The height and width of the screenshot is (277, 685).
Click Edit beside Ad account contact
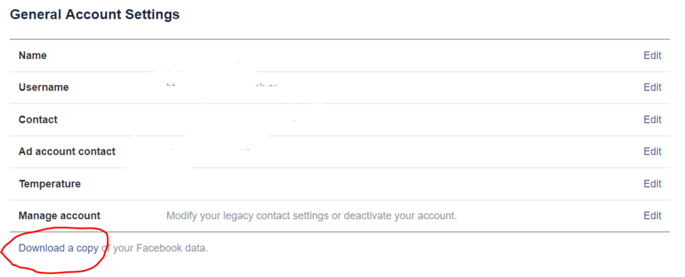652,152
